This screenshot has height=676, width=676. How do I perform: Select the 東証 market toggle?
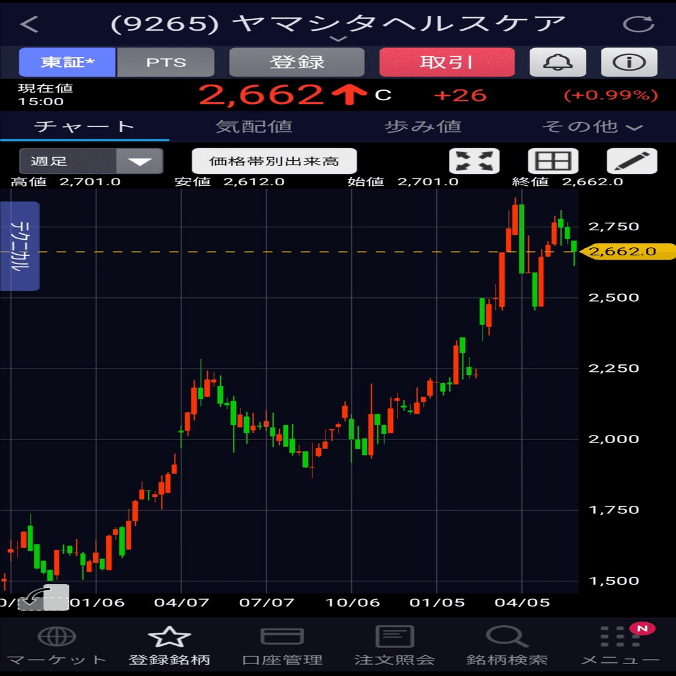pos(67,62)
